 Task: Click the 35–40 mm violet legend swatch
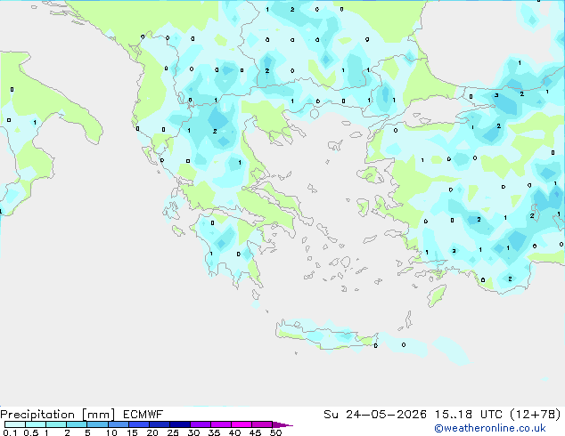[221, 424]
